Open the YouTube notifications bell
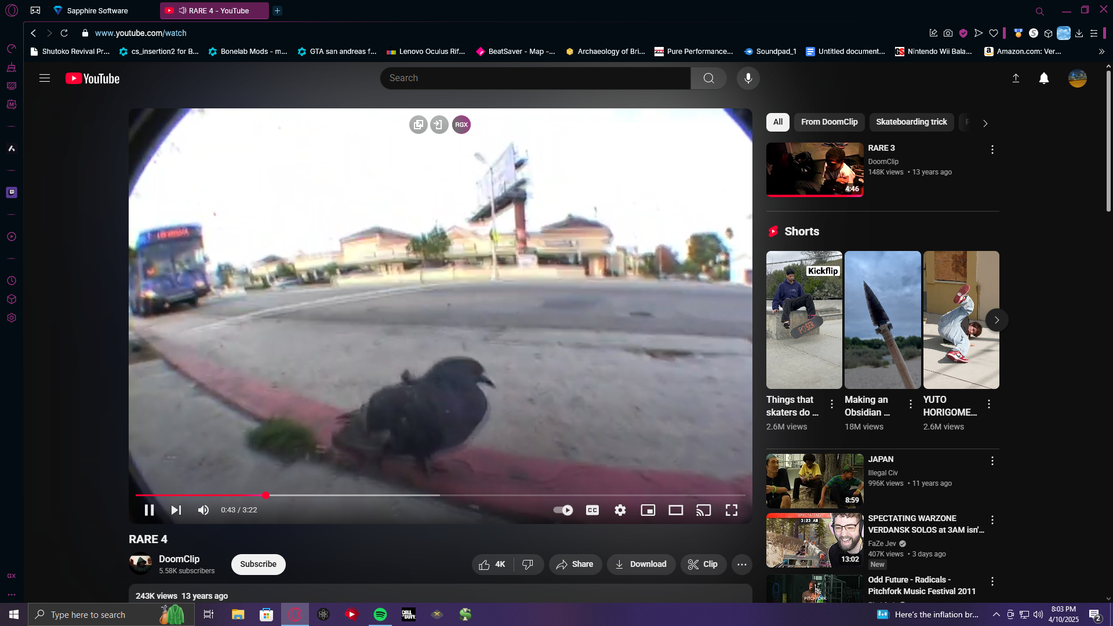The width and height of the screenshot is (1113, 626). tap(1043, 78)
